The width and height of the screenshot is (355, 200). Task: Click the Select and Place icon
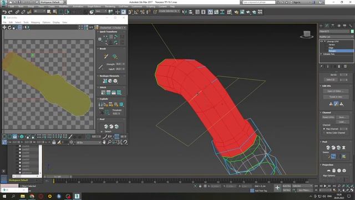click(x=91, y=12)
